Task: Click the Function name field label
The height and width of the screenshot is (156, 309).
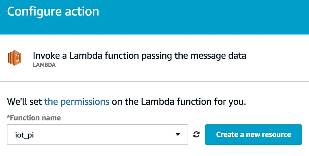Action: pyautogui.click(x=34, y=118)
